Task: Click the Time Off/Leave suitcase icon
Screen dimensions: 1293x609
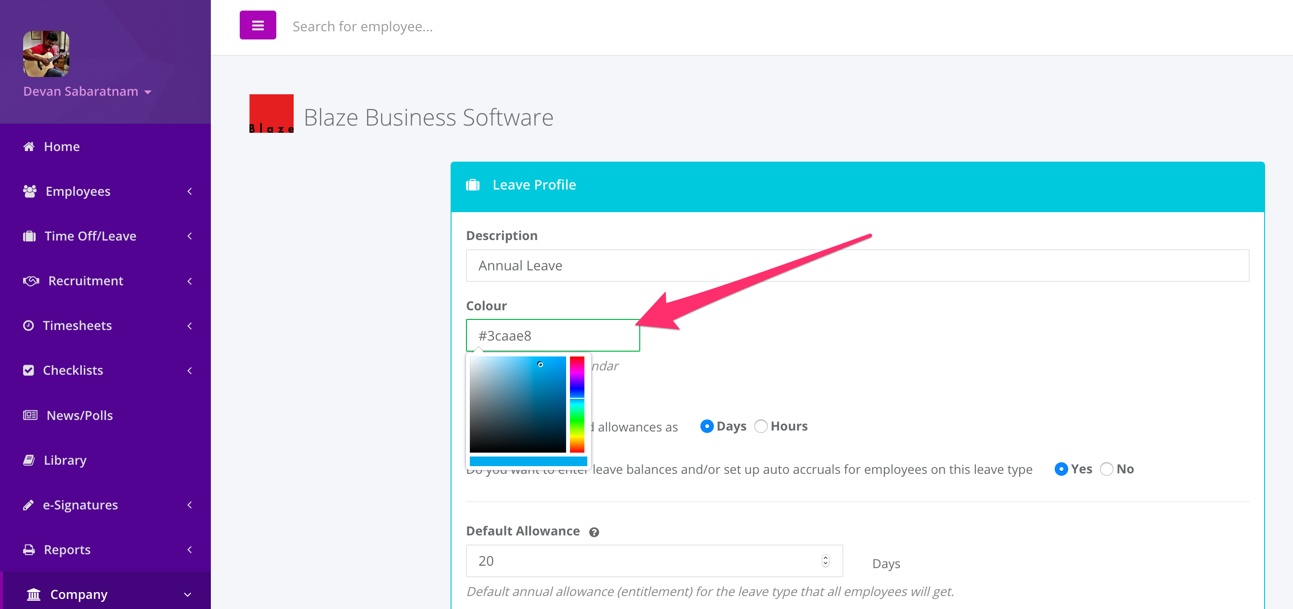Action: tap(29, 236)
